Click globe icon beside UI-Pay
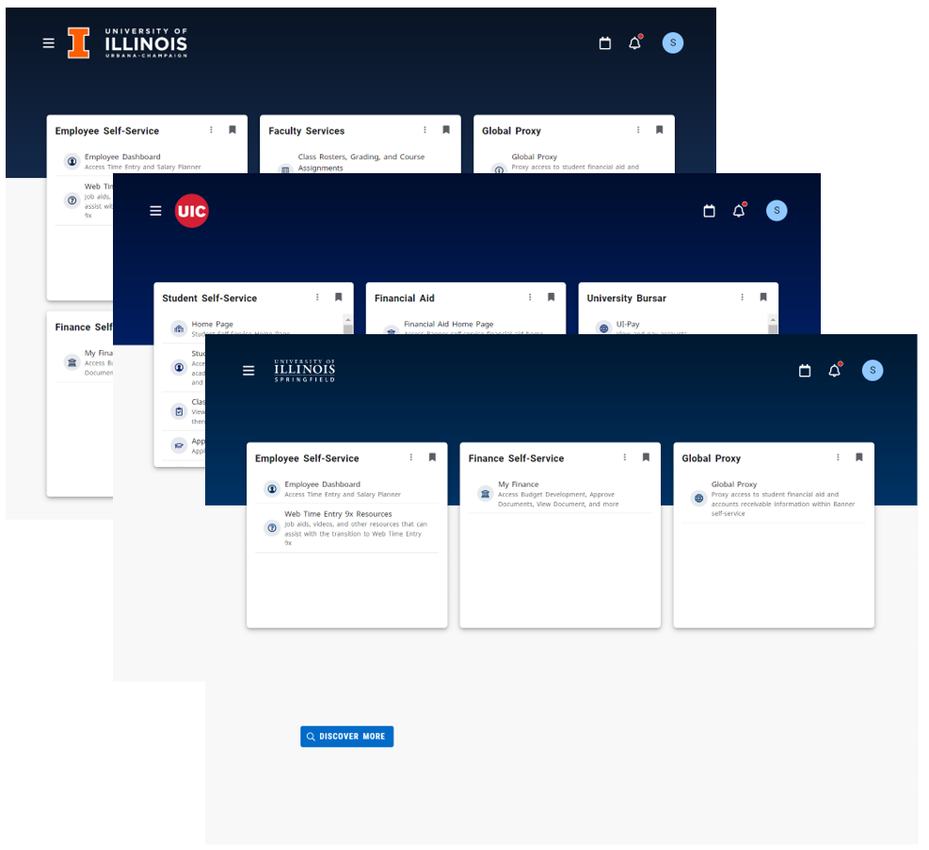929x850 pixels. coord(603,329)
